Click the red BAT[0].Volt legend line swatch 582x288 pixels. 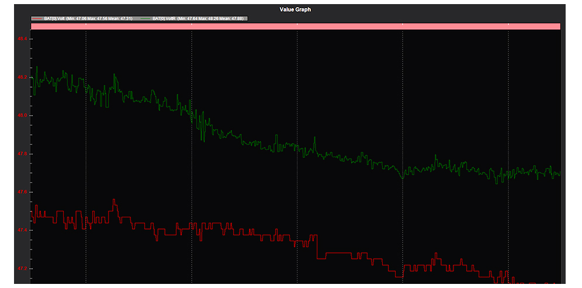(37, 19)
